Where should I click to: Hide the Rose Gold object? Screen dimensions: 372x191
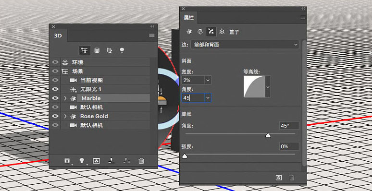(55, 116)
